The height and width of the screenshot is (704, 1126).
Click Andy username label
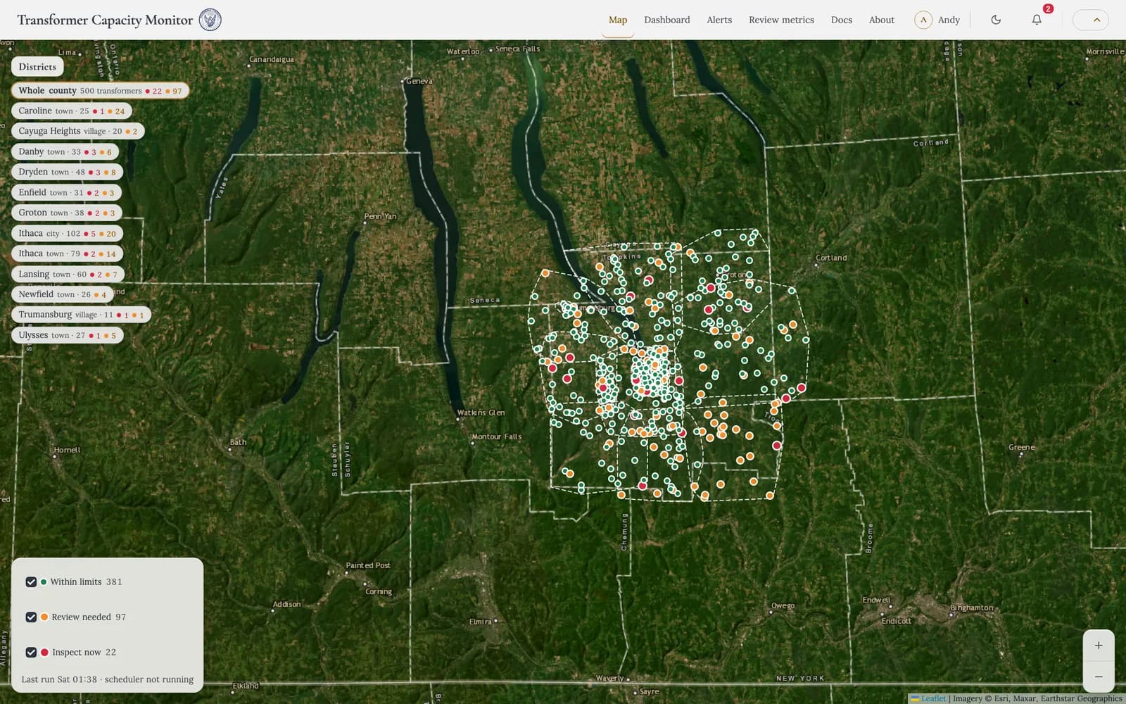click(949, 20)
